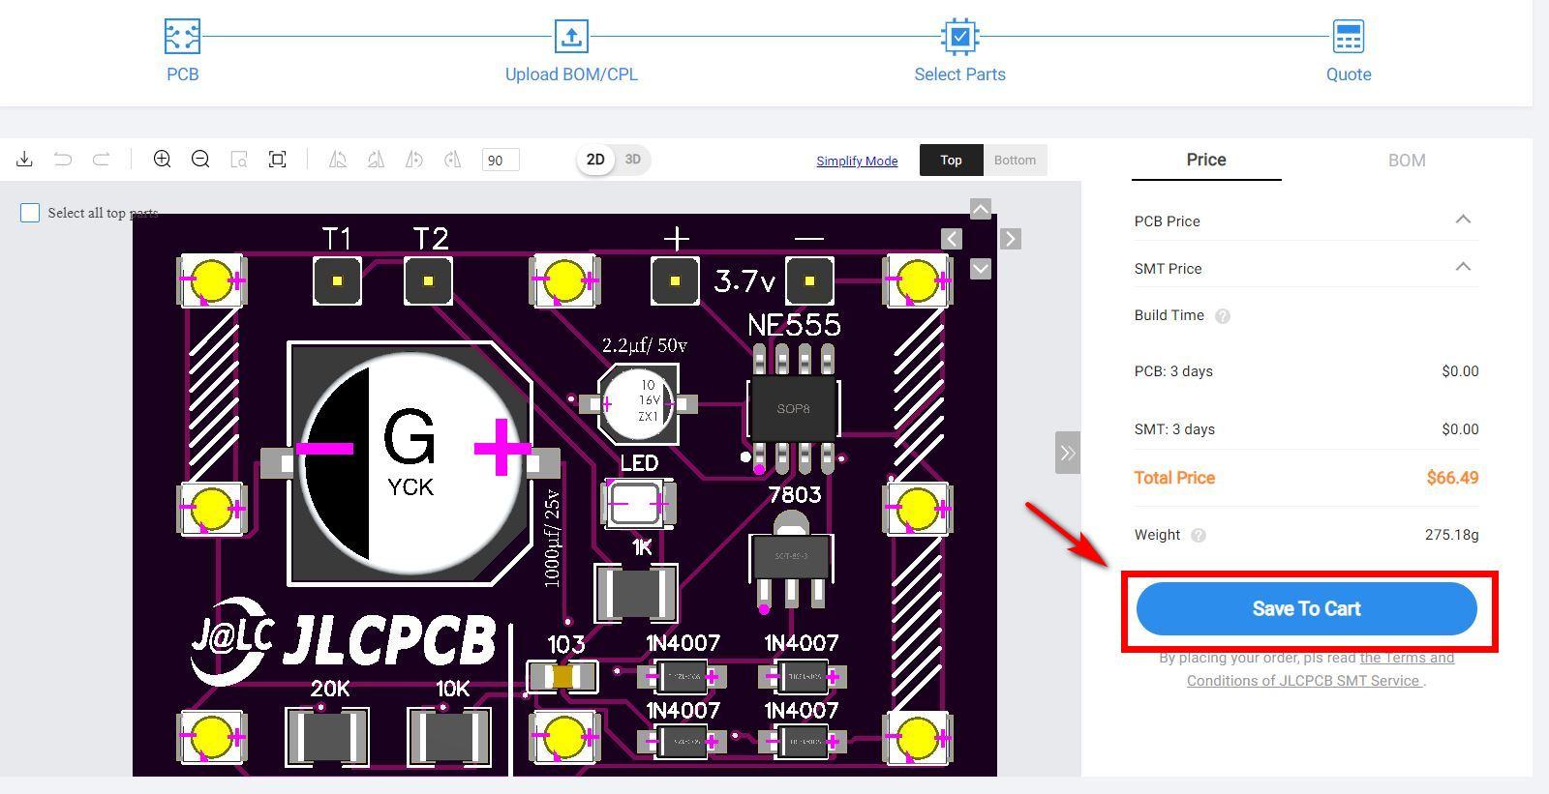Click the PCB step icon
Screen dimensions: 1549x794
pos(182,37)
